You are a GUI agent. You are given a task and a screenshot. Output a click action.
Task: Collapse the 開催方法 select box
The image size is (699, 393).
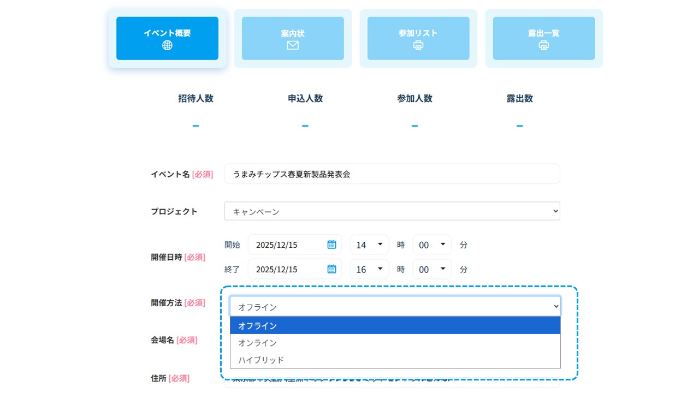pyautogui.click(x=395, y=307)
